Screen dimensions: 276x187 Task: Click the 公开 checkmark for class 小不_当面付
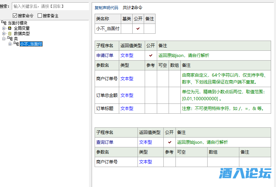pyautogui.click(x=138, y=29)
